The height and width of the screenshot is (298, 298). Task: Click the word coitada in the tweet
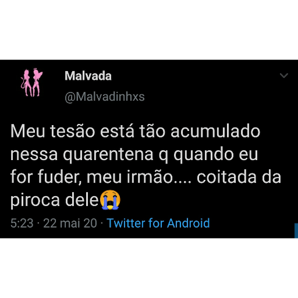(226, 177)
